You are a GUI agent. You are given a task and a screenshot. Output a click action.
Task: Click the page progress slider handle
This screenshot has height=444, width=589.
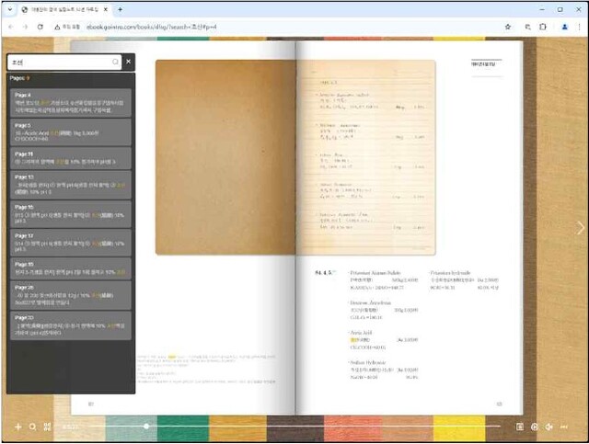tap(146, 427)
